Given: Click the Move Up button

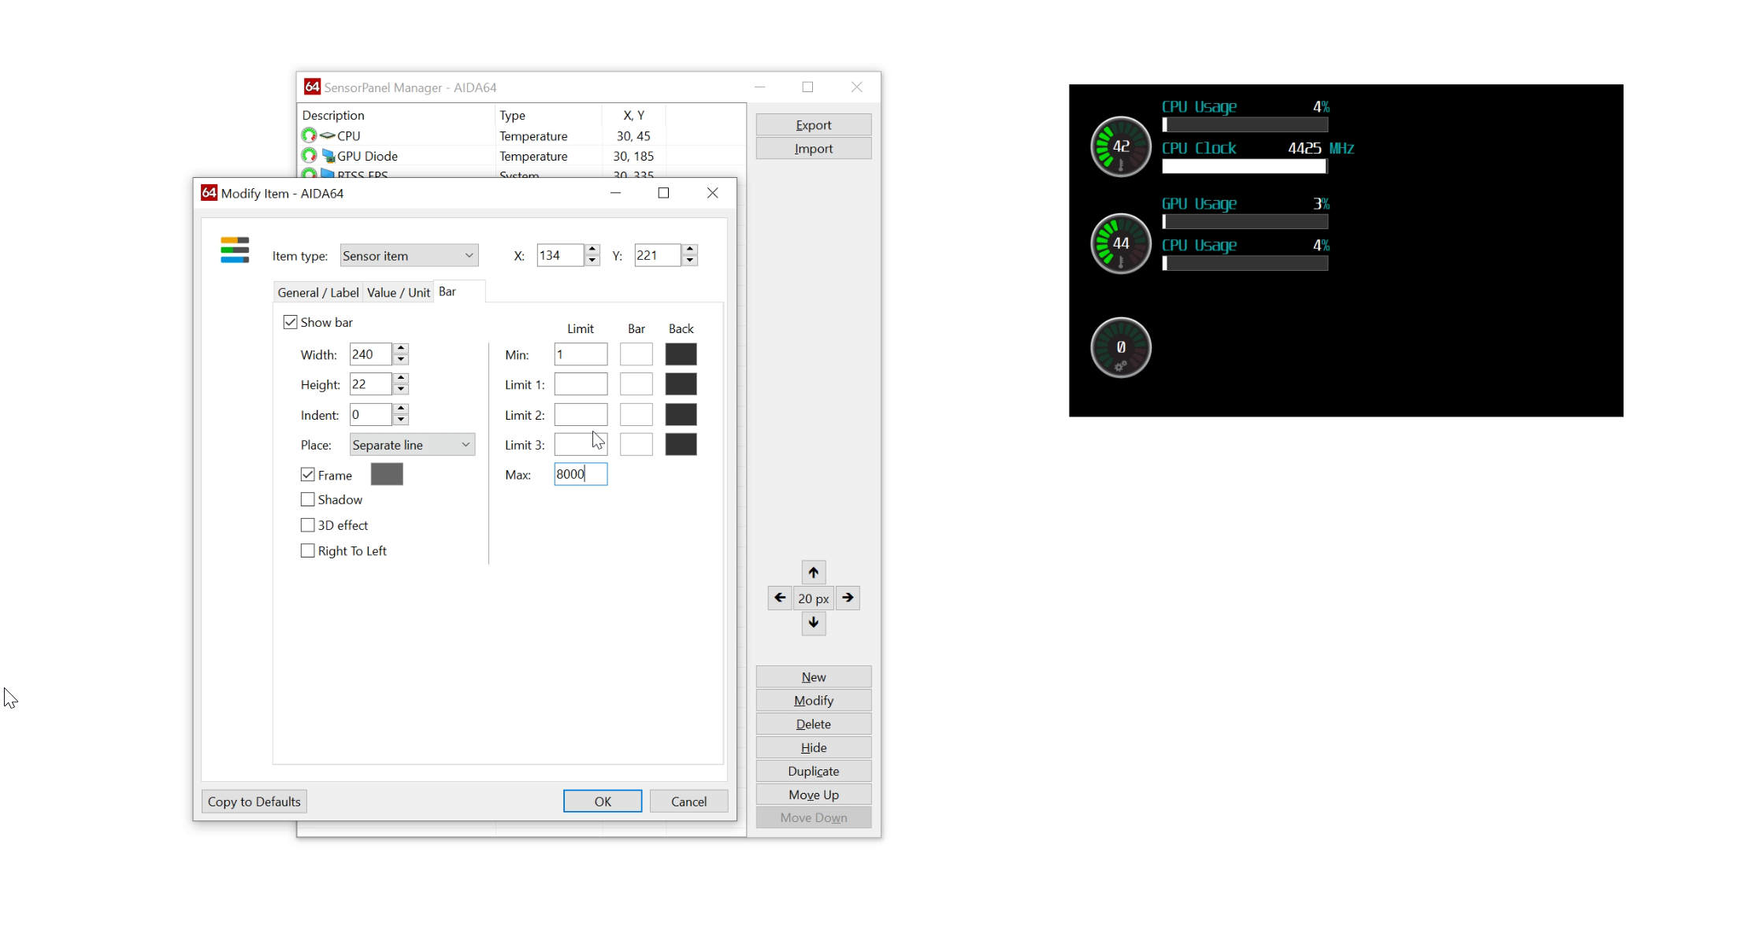Looking at the screenshot, I should (x=814, y=795).
